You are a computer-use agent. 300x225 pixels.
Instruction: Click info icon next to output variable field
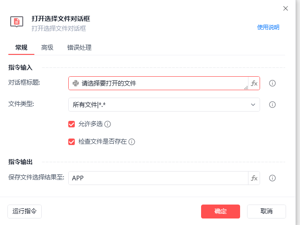[273, 178]
